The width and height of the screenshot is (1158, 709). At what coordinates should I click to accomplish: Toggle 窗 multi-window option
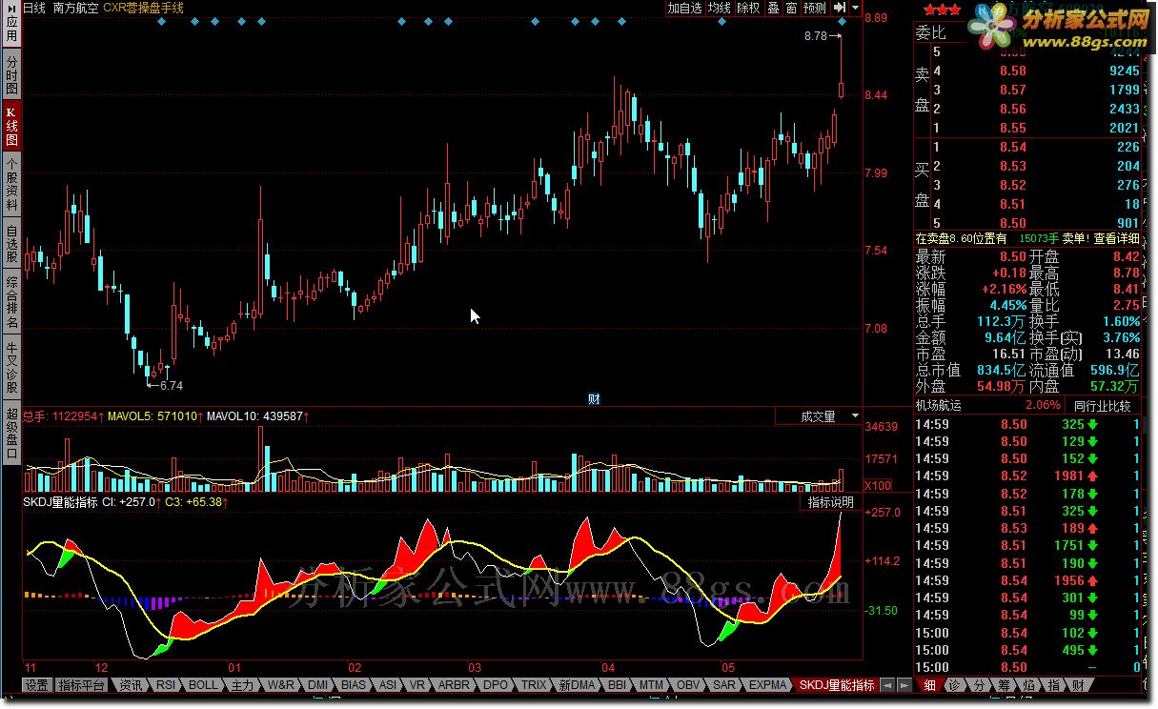[791, 8]
